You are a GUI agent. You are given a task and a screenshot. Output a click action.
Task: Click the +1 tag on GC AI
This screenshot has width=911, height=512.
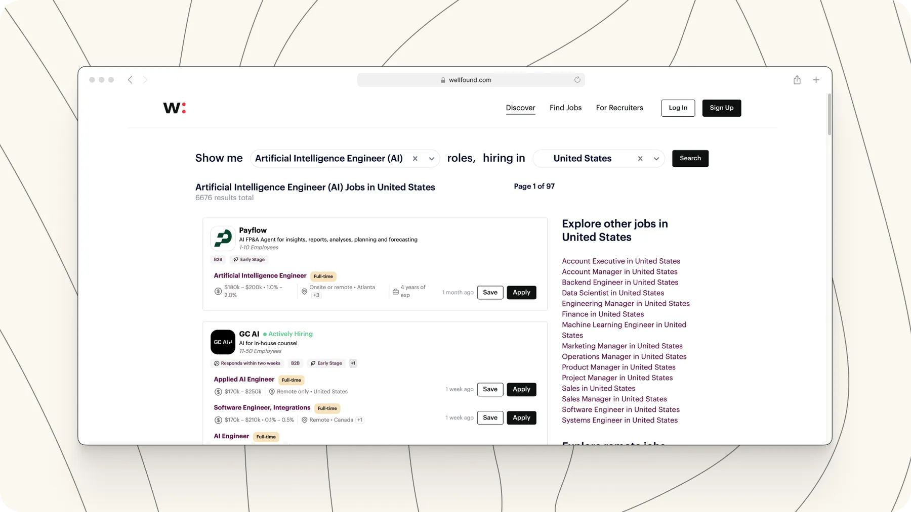pyautogui.click(x=353, y=363)
